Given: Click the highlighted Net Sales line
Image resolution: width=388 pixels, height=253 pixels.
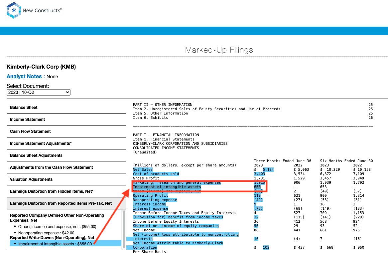Looking at the screenshot, I should point(143,169).
